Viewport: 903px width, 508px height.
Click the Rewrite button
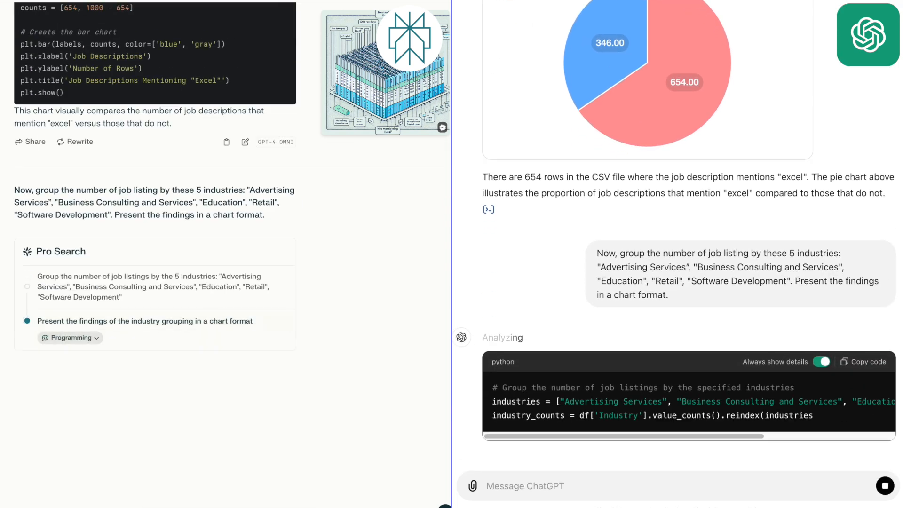tap(75, 142)
